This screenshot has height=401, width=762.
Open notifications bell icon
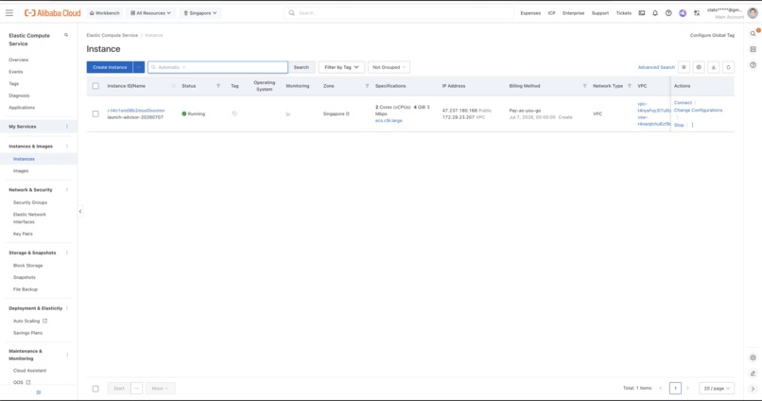pos(655,13)
